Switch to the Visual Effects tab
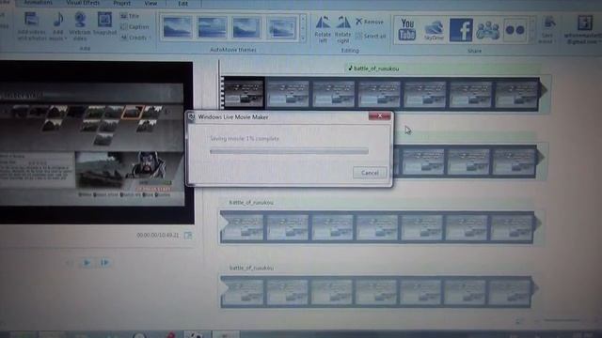Screen dimensions: 602x338 pos(83,3)
